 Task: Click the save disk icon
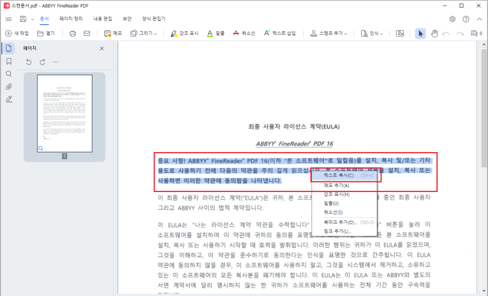coord(23,19)
